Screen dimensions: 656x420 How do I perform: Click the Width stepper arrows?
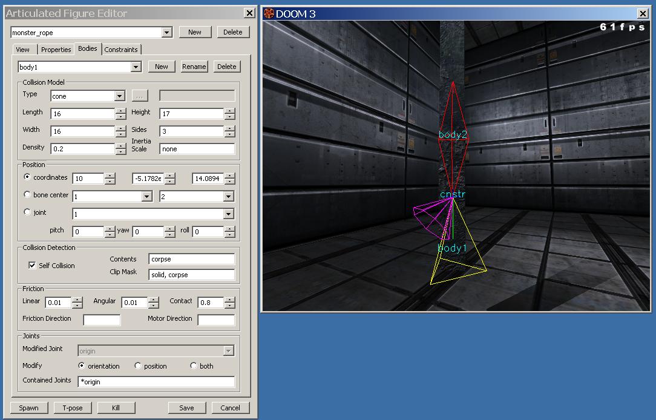coord(120,131)
